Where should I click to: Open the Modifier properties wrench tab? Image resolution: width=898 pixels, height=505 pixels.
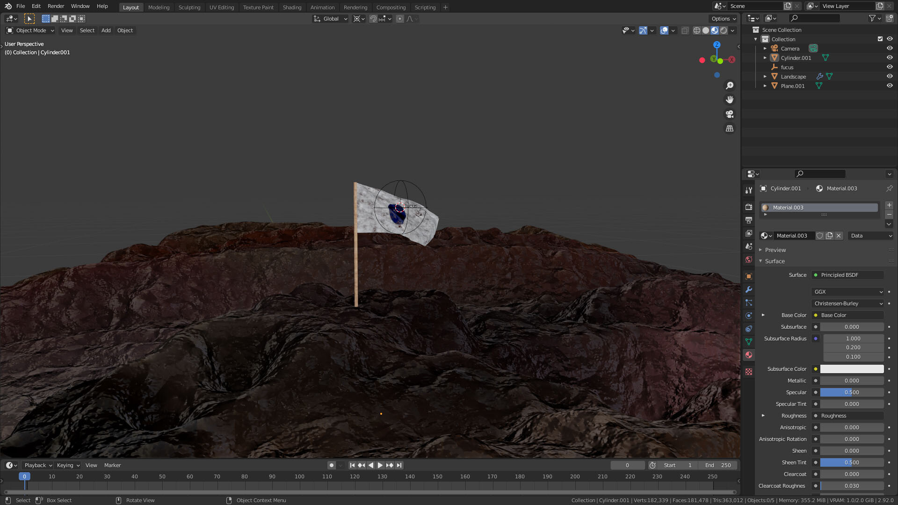coord(749,289)
